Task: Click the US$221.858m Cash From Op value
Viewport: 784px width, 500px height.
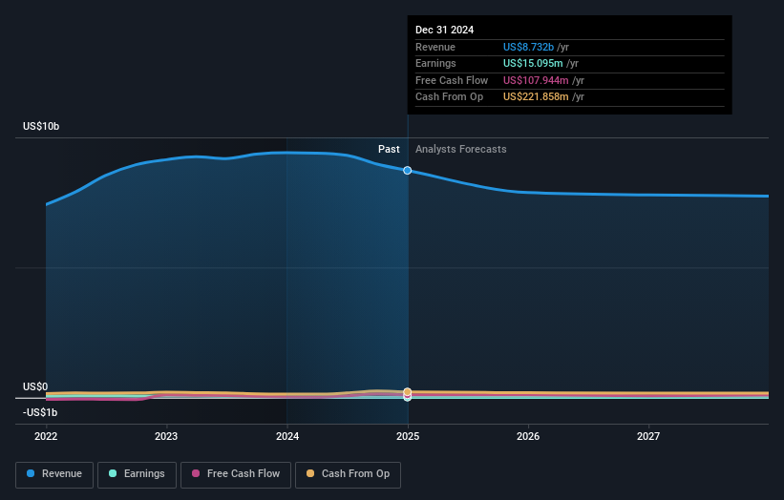Action: click(536, 97)
